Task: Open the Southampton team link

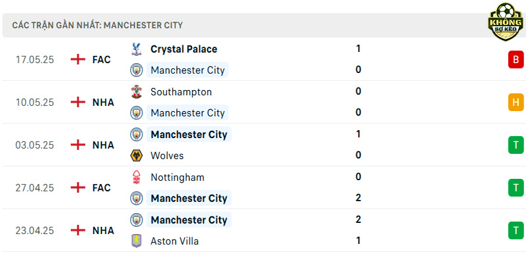Action: point(181,92)
